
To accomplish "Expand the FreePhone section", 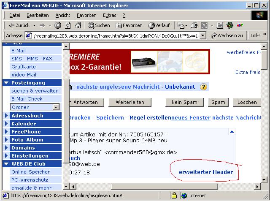I will (x=6, y=132).
